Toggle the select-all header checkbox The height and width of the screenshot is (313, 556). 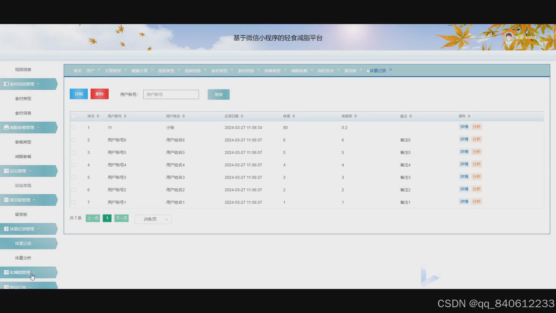[74, 116]
